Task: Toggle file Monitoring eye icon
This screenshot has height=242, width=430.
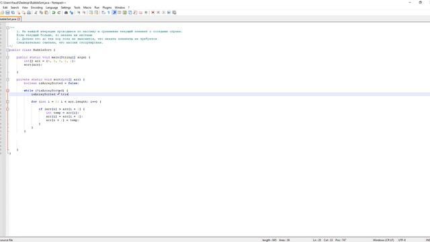Action: click(146, 13)
